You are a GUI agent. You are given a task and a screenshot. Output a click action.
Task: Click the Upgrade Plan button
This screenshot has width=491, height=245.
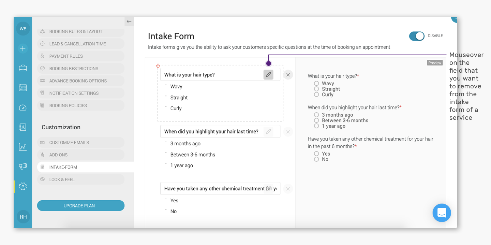click(x=81, y=206)
